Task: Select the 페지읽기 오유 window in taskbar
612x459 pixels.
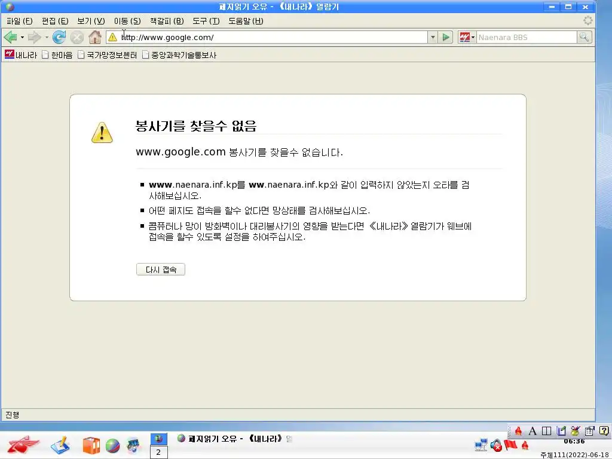Action: pos(234,439)
